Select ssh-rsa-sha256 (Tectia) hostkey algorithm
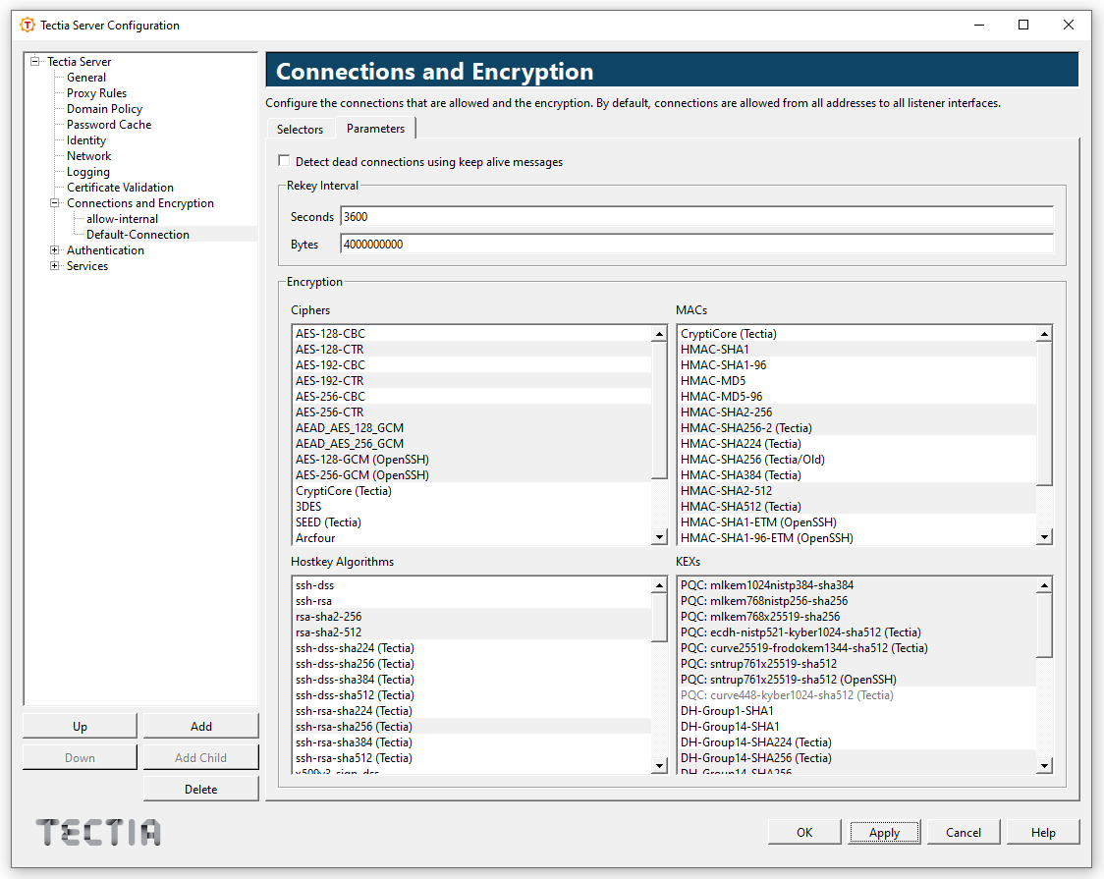 [x=471, y=727]
